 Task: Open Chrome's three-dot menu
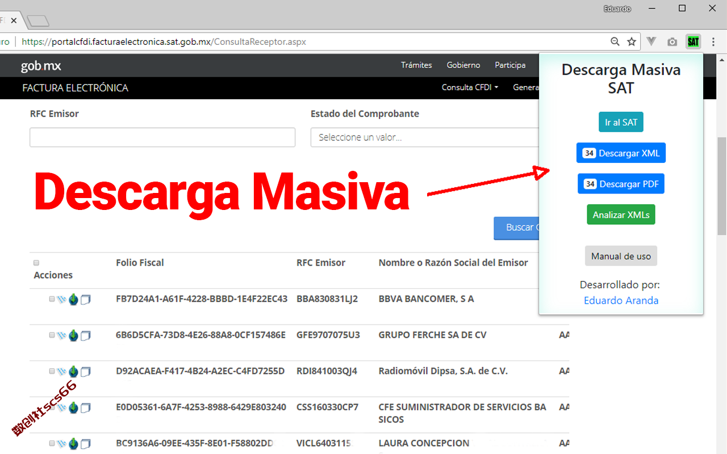point(713,41)
